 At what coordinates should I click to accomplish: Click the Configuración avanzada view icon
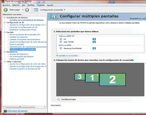click(x=36, y=10)
